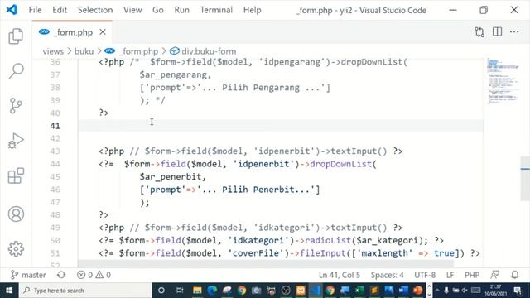The width and height of the screenshot is (530, 298).
Task: Open the View menu
Action: 132,10
